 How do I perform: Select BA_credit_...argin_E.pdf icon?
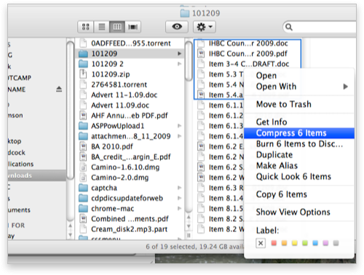pyautogui.click(x=83, y=157)
